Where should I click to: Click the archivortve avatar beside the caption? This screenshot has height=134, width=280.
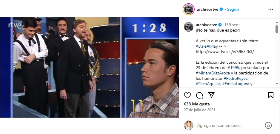(x=189, y=27)
